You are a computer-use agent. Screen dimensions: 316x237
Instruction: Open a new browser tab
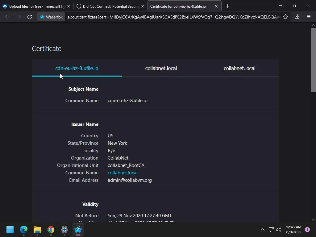(x=227, y=6)
